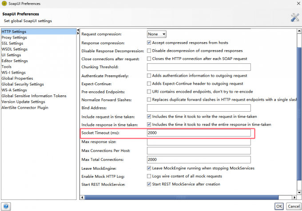This screenshot has width=302, height=211.
Task: Click the Bind Address text field
Action: pos(199,108)
